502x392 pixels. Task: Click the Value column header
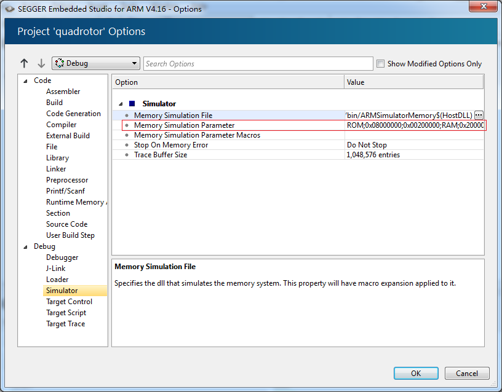pos(413,82)
